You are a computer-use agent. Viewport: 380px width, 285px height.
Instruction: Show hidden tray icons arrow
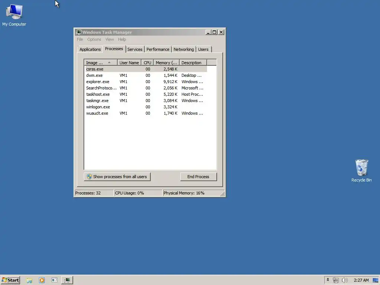[328, 280]
